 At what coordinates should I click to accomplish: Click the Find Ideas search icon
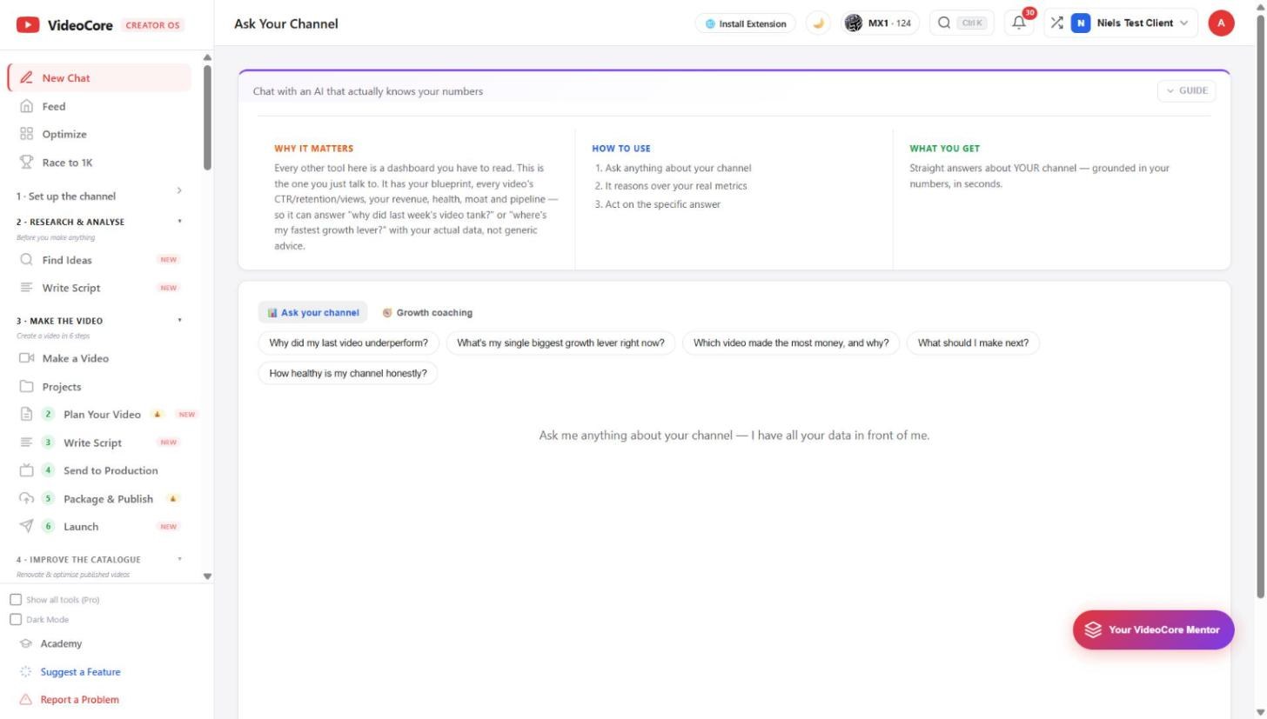click(26, 260)
